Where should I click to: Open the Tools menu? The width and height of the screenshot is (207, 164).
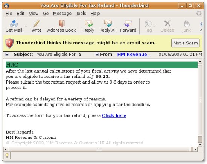click(x=81, y=13)
